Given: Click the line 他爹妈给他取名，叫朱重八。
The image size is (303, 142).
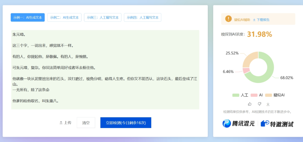Looking at the screenshot, I should pos(35,101).
